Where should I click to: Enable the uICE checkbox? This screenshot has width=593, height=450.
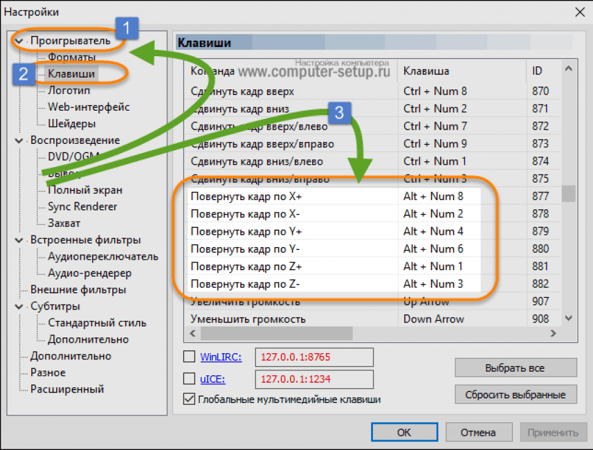pos(189,379)
